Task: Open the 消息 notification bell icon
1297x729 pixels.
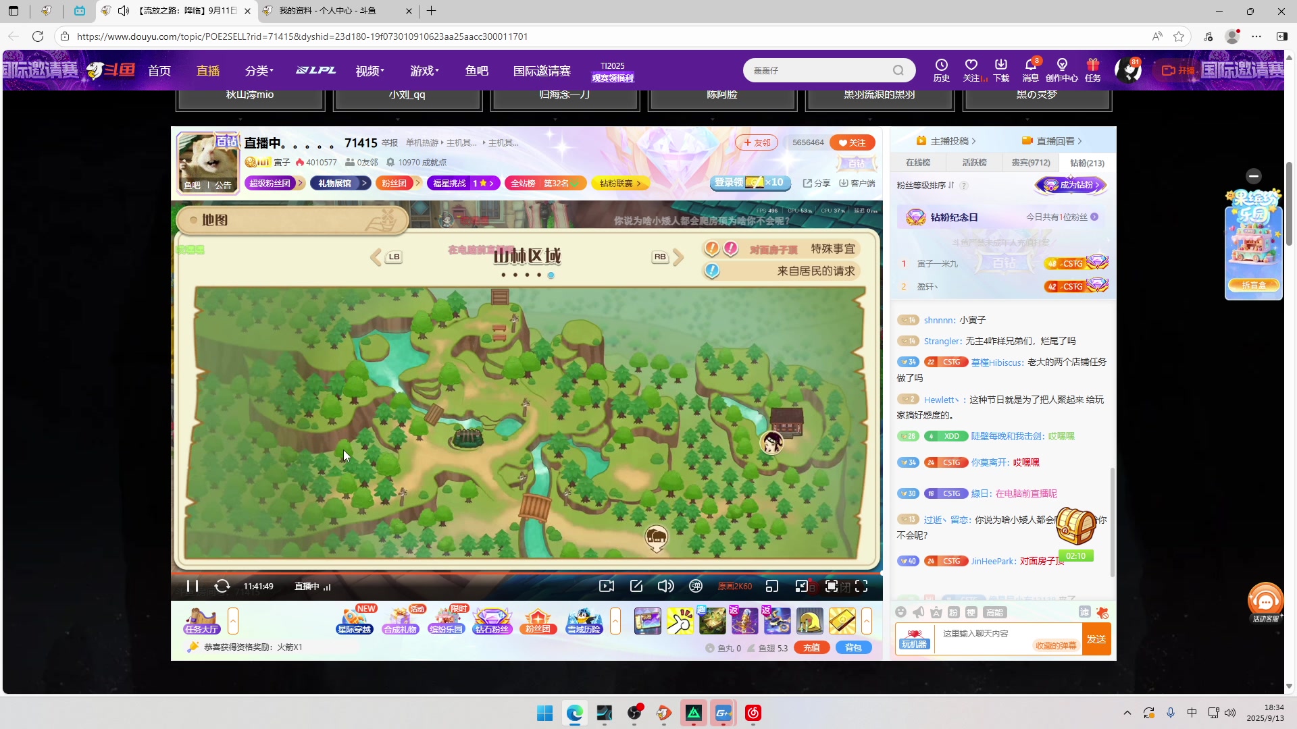Action: coord(1031,70)
